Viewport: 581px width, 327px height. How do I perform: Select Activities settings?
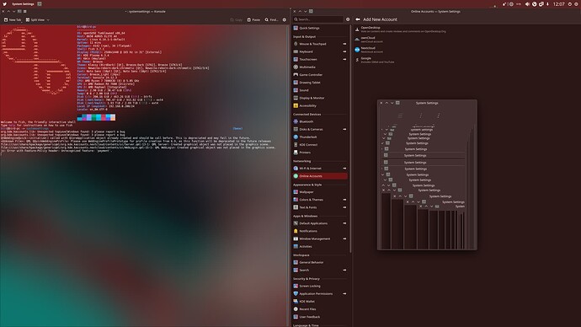(x=320, y=247)
